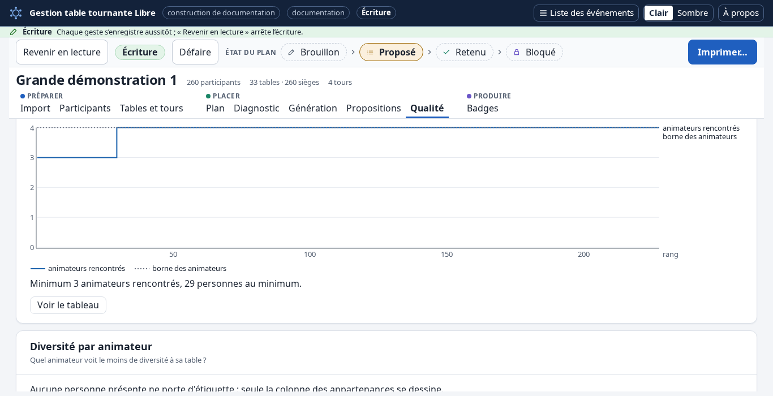Click the Défaire button
The height and width of the screenshot is (396, 773).
coord(195,52)
